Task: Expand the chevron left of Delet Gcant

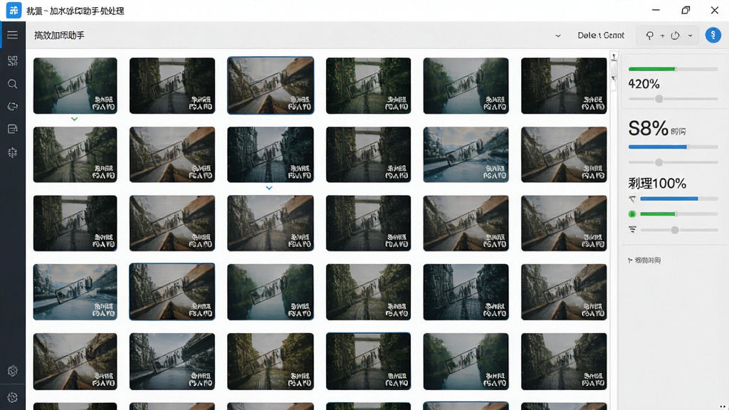Action: (558, 36)
